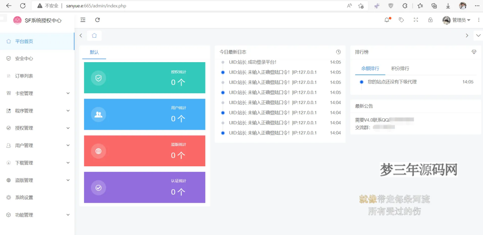Open browser downloads arrow icon
This screenshot has width=483, height=235.
click(448, 6)
